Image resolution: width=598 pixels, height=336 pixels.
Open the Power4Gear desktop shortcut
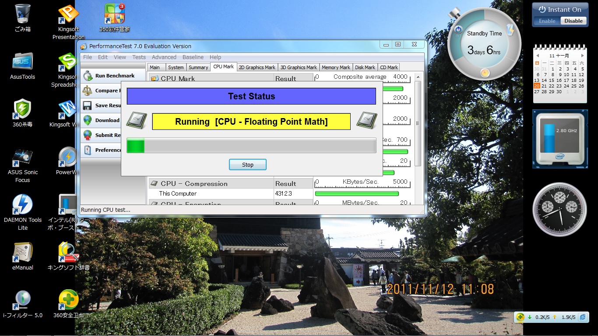[x=67, y=161]
